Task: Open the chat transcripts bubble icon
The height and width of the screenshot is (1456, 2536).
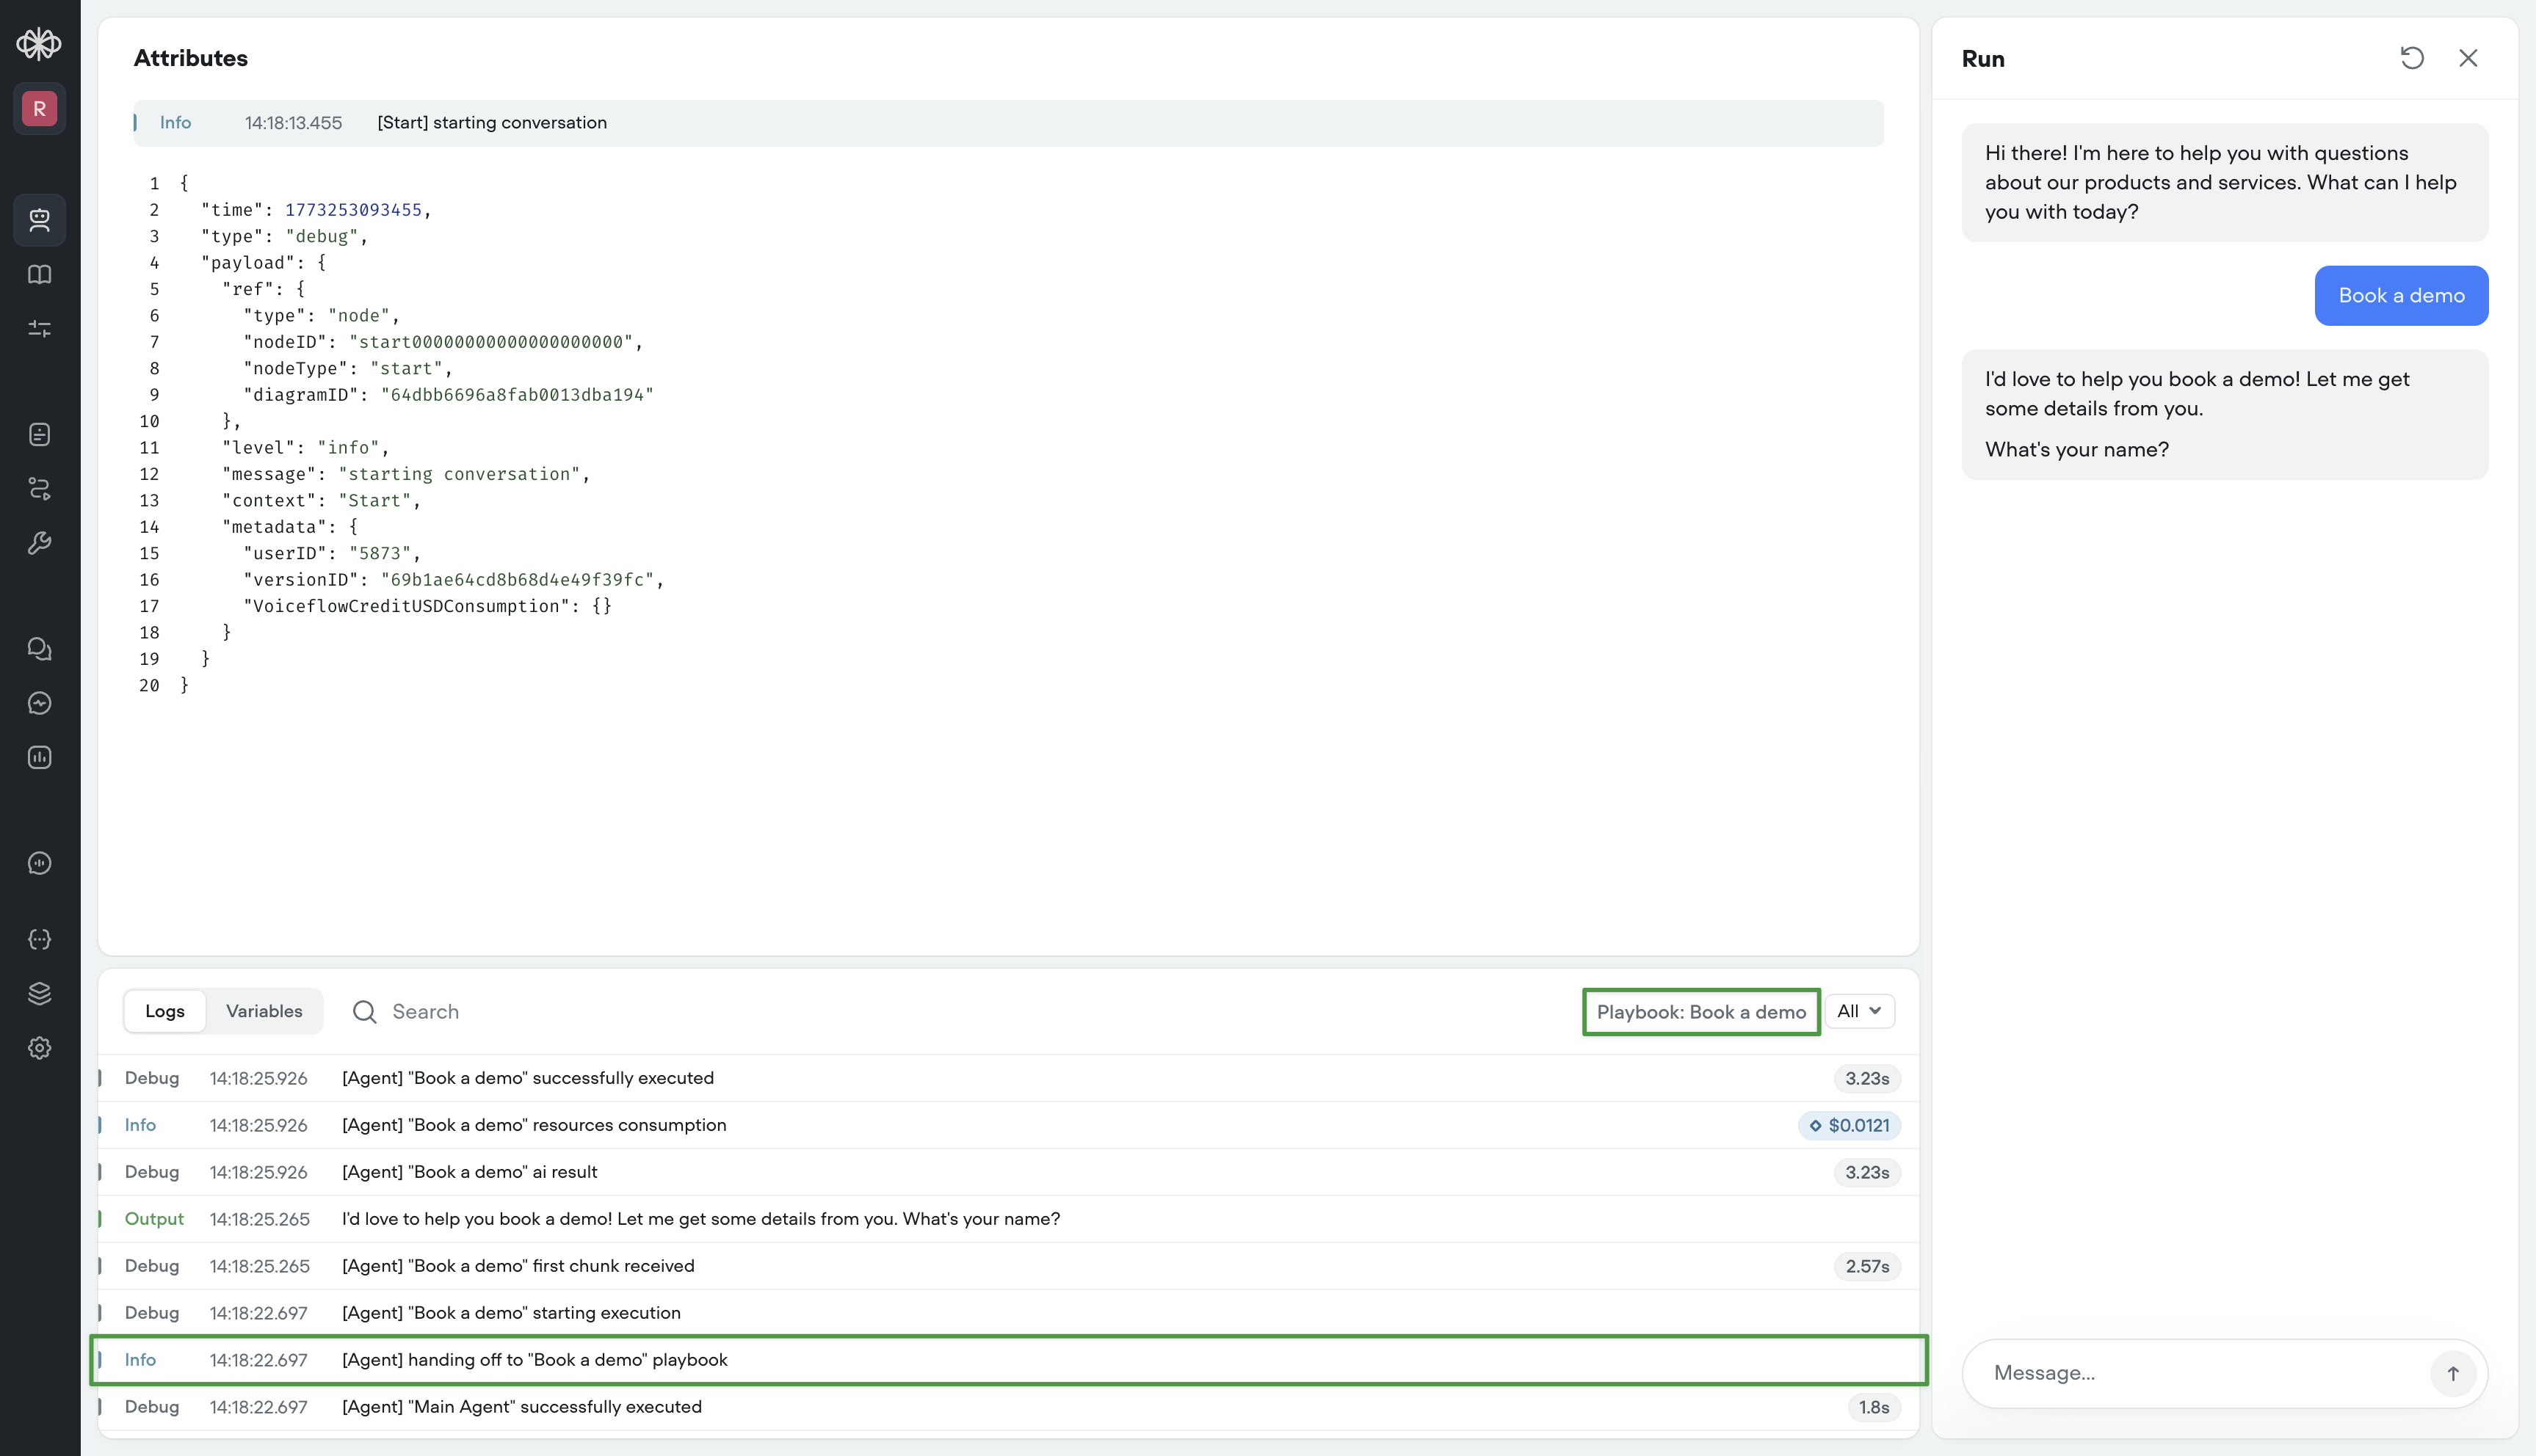Action: pos(39,649)
